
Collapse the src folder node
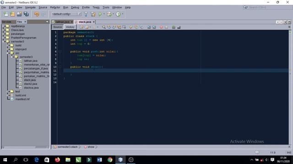[x=8, y=53]
